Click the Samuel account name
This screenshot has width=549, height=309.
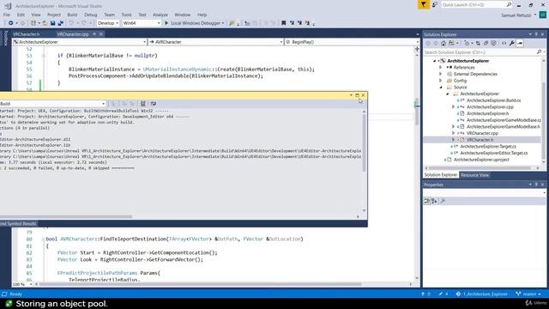(x=516, y=15)
